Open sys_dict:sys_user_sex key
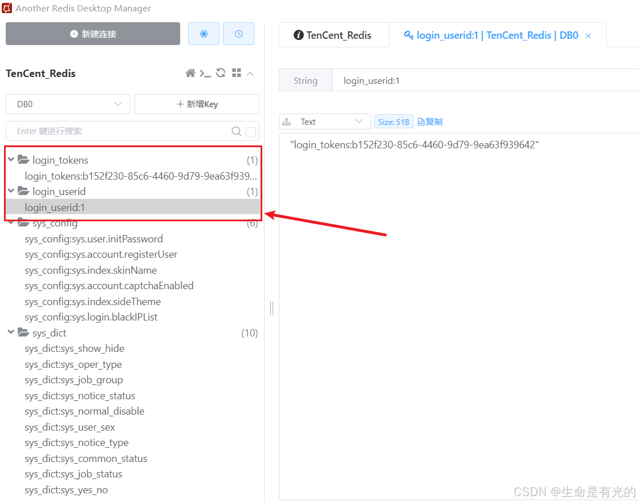Screen dimensions: 638x503 [70, 427]
